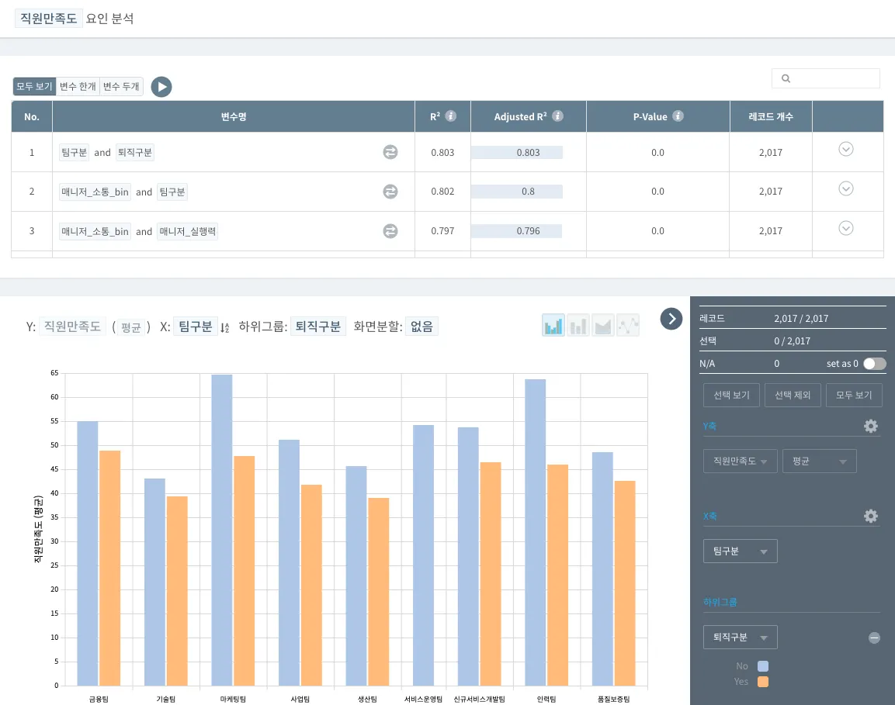Toggle the N/A set as 0 switch
This screenshot has width=895, height=705.
(x=873, y=363)
